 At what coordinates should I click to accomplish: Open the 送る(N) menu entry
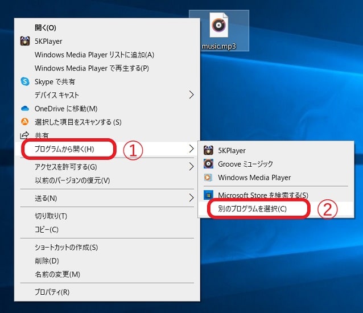[x=107, y=198]
